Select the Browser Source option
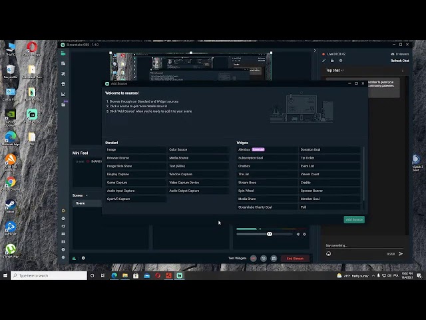This screenshot has height=320, width=426. pyautogui.click(x=136, y=158)
